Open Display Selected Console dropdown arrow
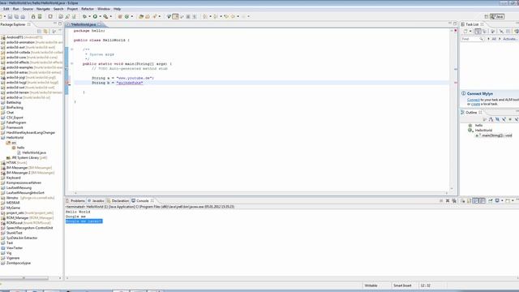Screen dimensions: 519x292 coord(502,200)
